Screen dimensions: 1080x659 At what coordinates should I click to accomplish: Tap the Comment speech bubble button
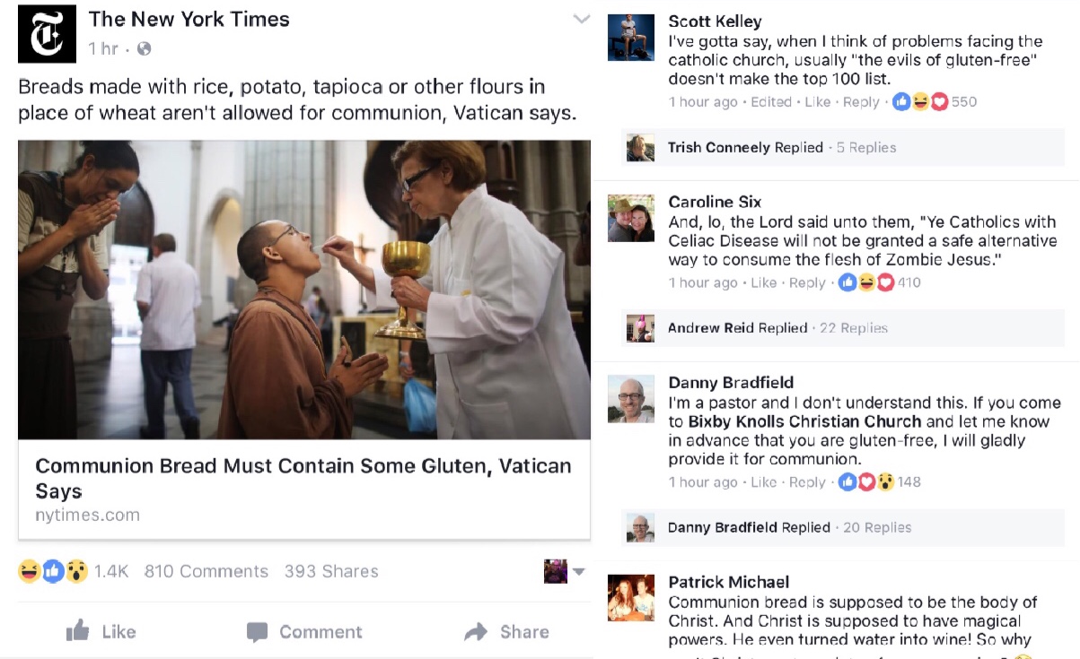pyautogui.click(x=304, y=632)
